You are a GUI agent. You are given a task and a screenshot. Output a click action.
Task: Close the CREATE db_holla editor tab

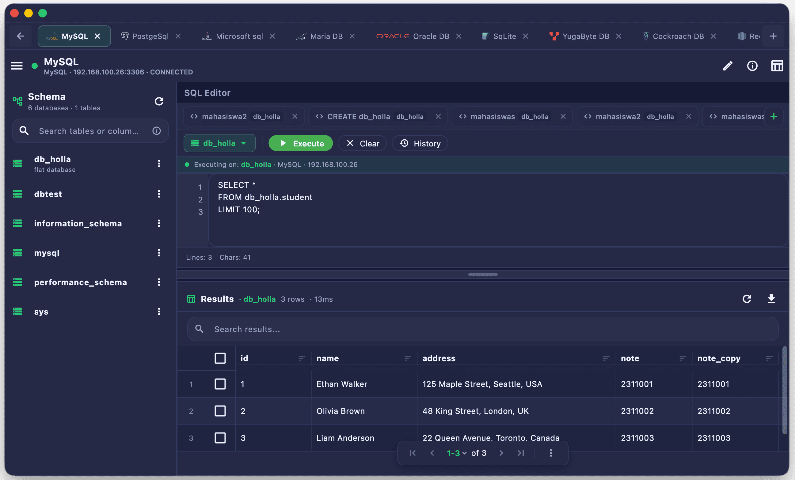pos(438,116)
